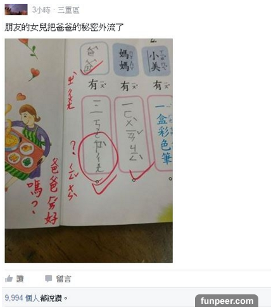
Task: Open the poster's profile picture thumbnail
Action: [x=16, y=9]
